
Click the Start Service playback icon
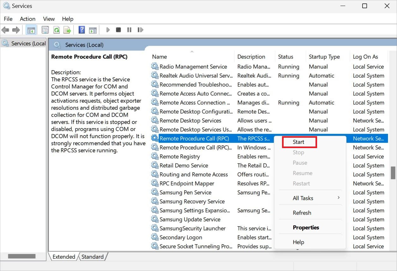click(x=108, y=30)
